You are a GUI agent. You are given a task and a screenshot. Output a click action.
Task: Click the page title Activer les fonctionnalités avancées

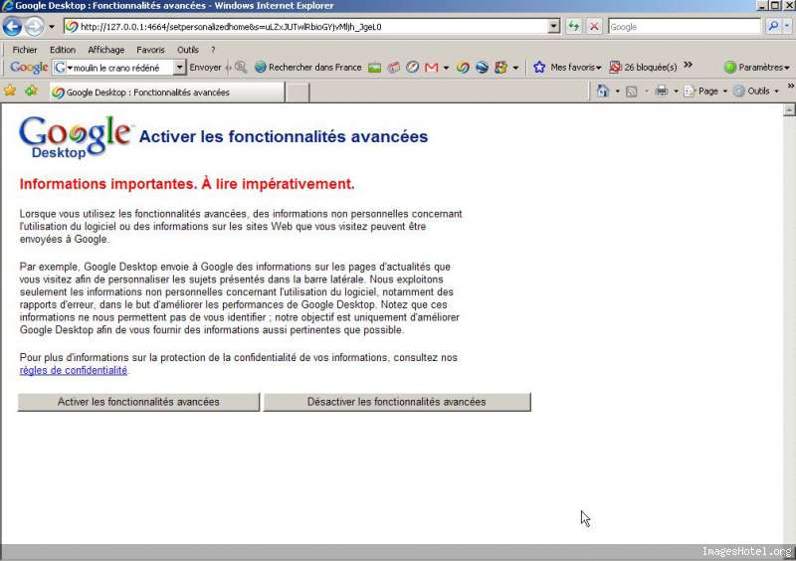click(x=284, y=136)
